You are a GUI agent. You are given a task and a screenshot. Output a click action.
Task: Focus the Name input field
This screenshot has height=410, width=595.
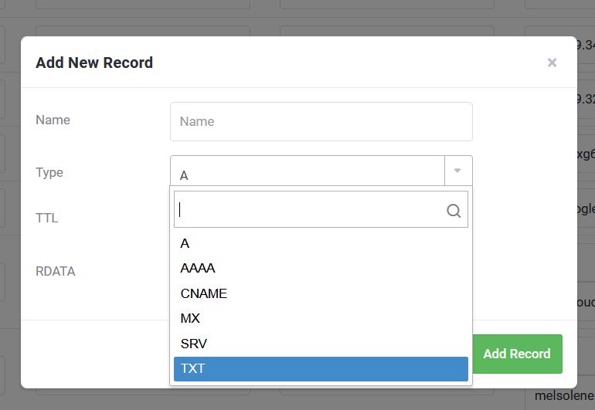pyautogui.click(x=321, y=121)
